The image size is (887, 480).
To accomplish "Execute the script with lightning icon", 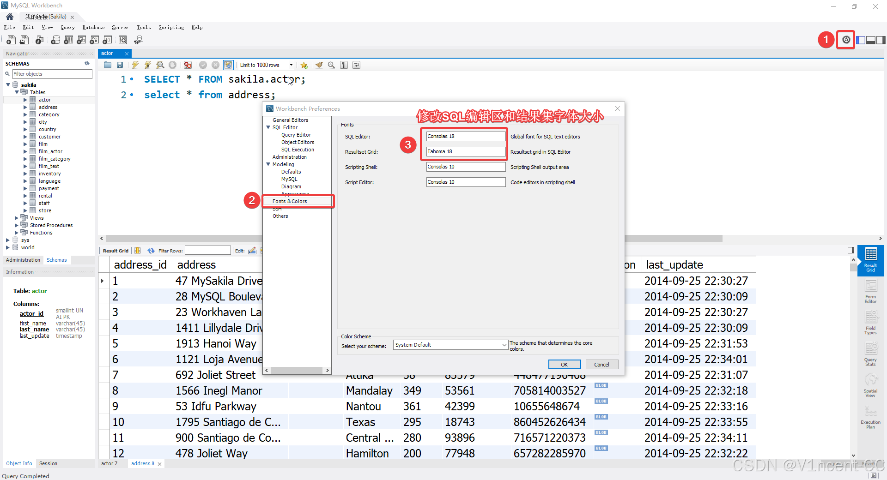I will point(135,65).
